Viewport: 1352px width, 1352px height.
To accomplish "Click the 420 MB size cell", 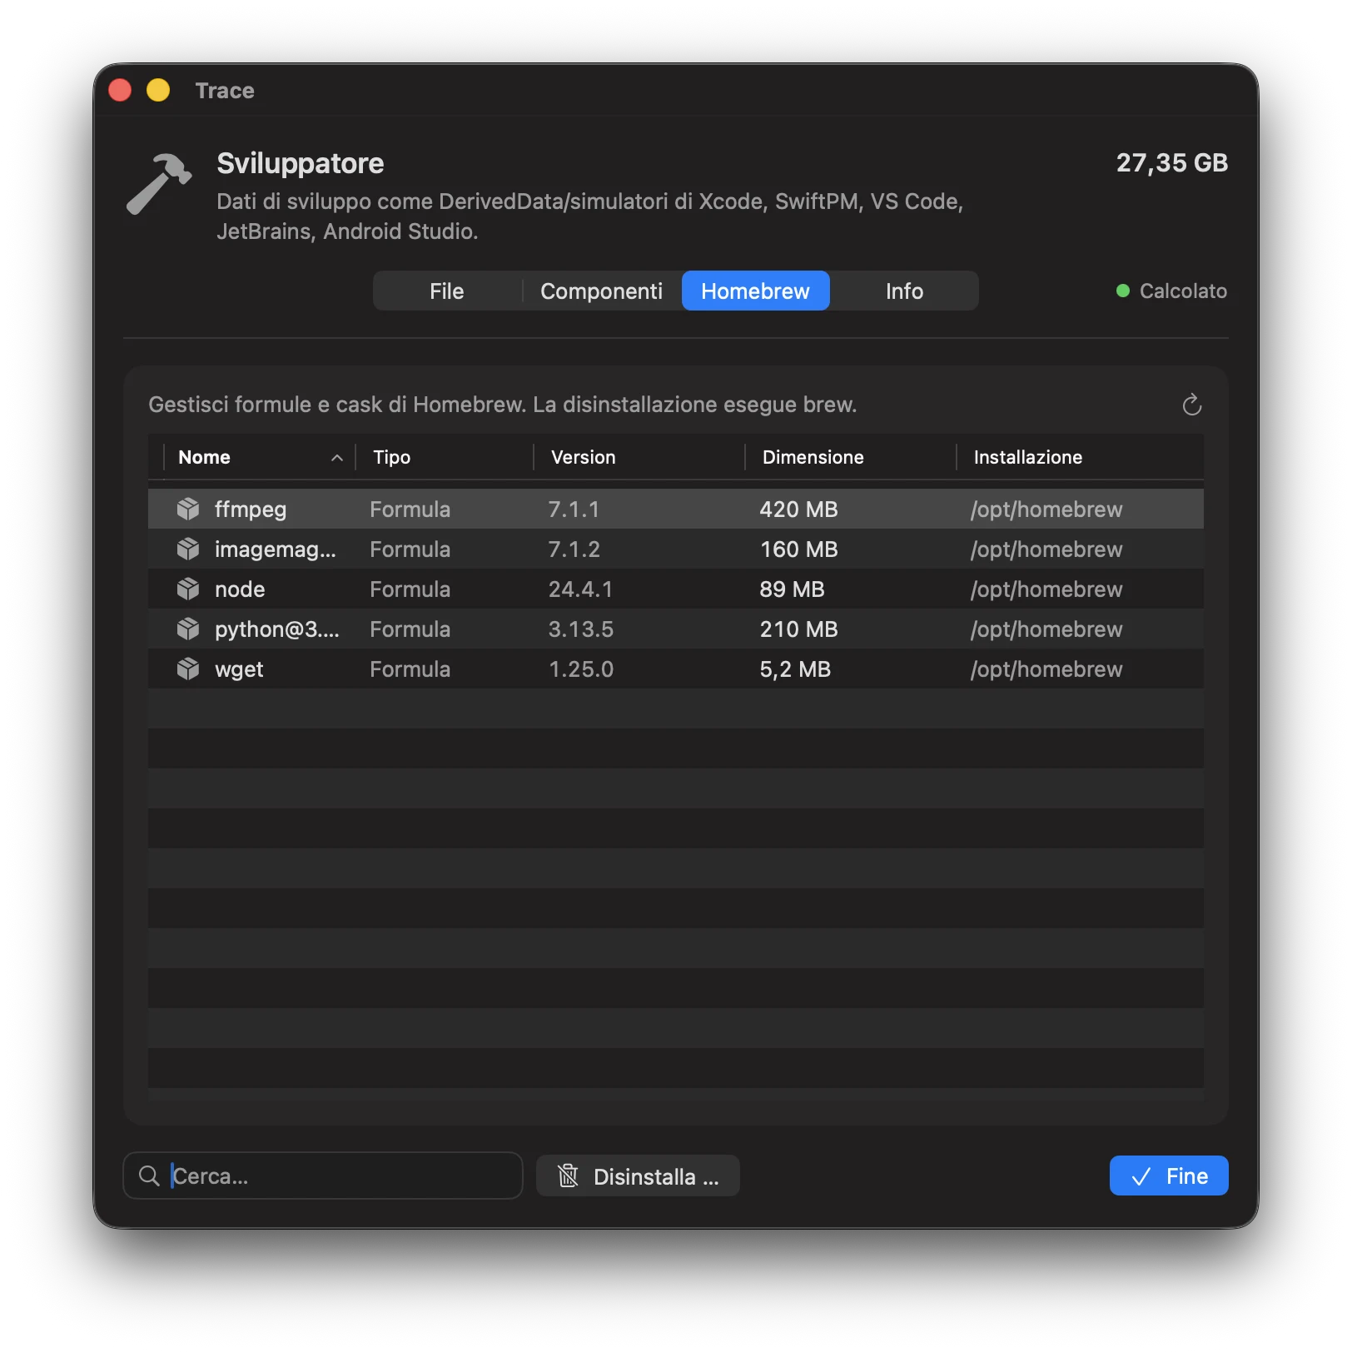I will [798, 509].
